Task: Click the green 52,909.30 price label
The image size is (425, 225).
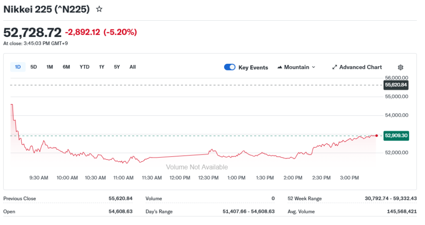Action: [396, 135]
